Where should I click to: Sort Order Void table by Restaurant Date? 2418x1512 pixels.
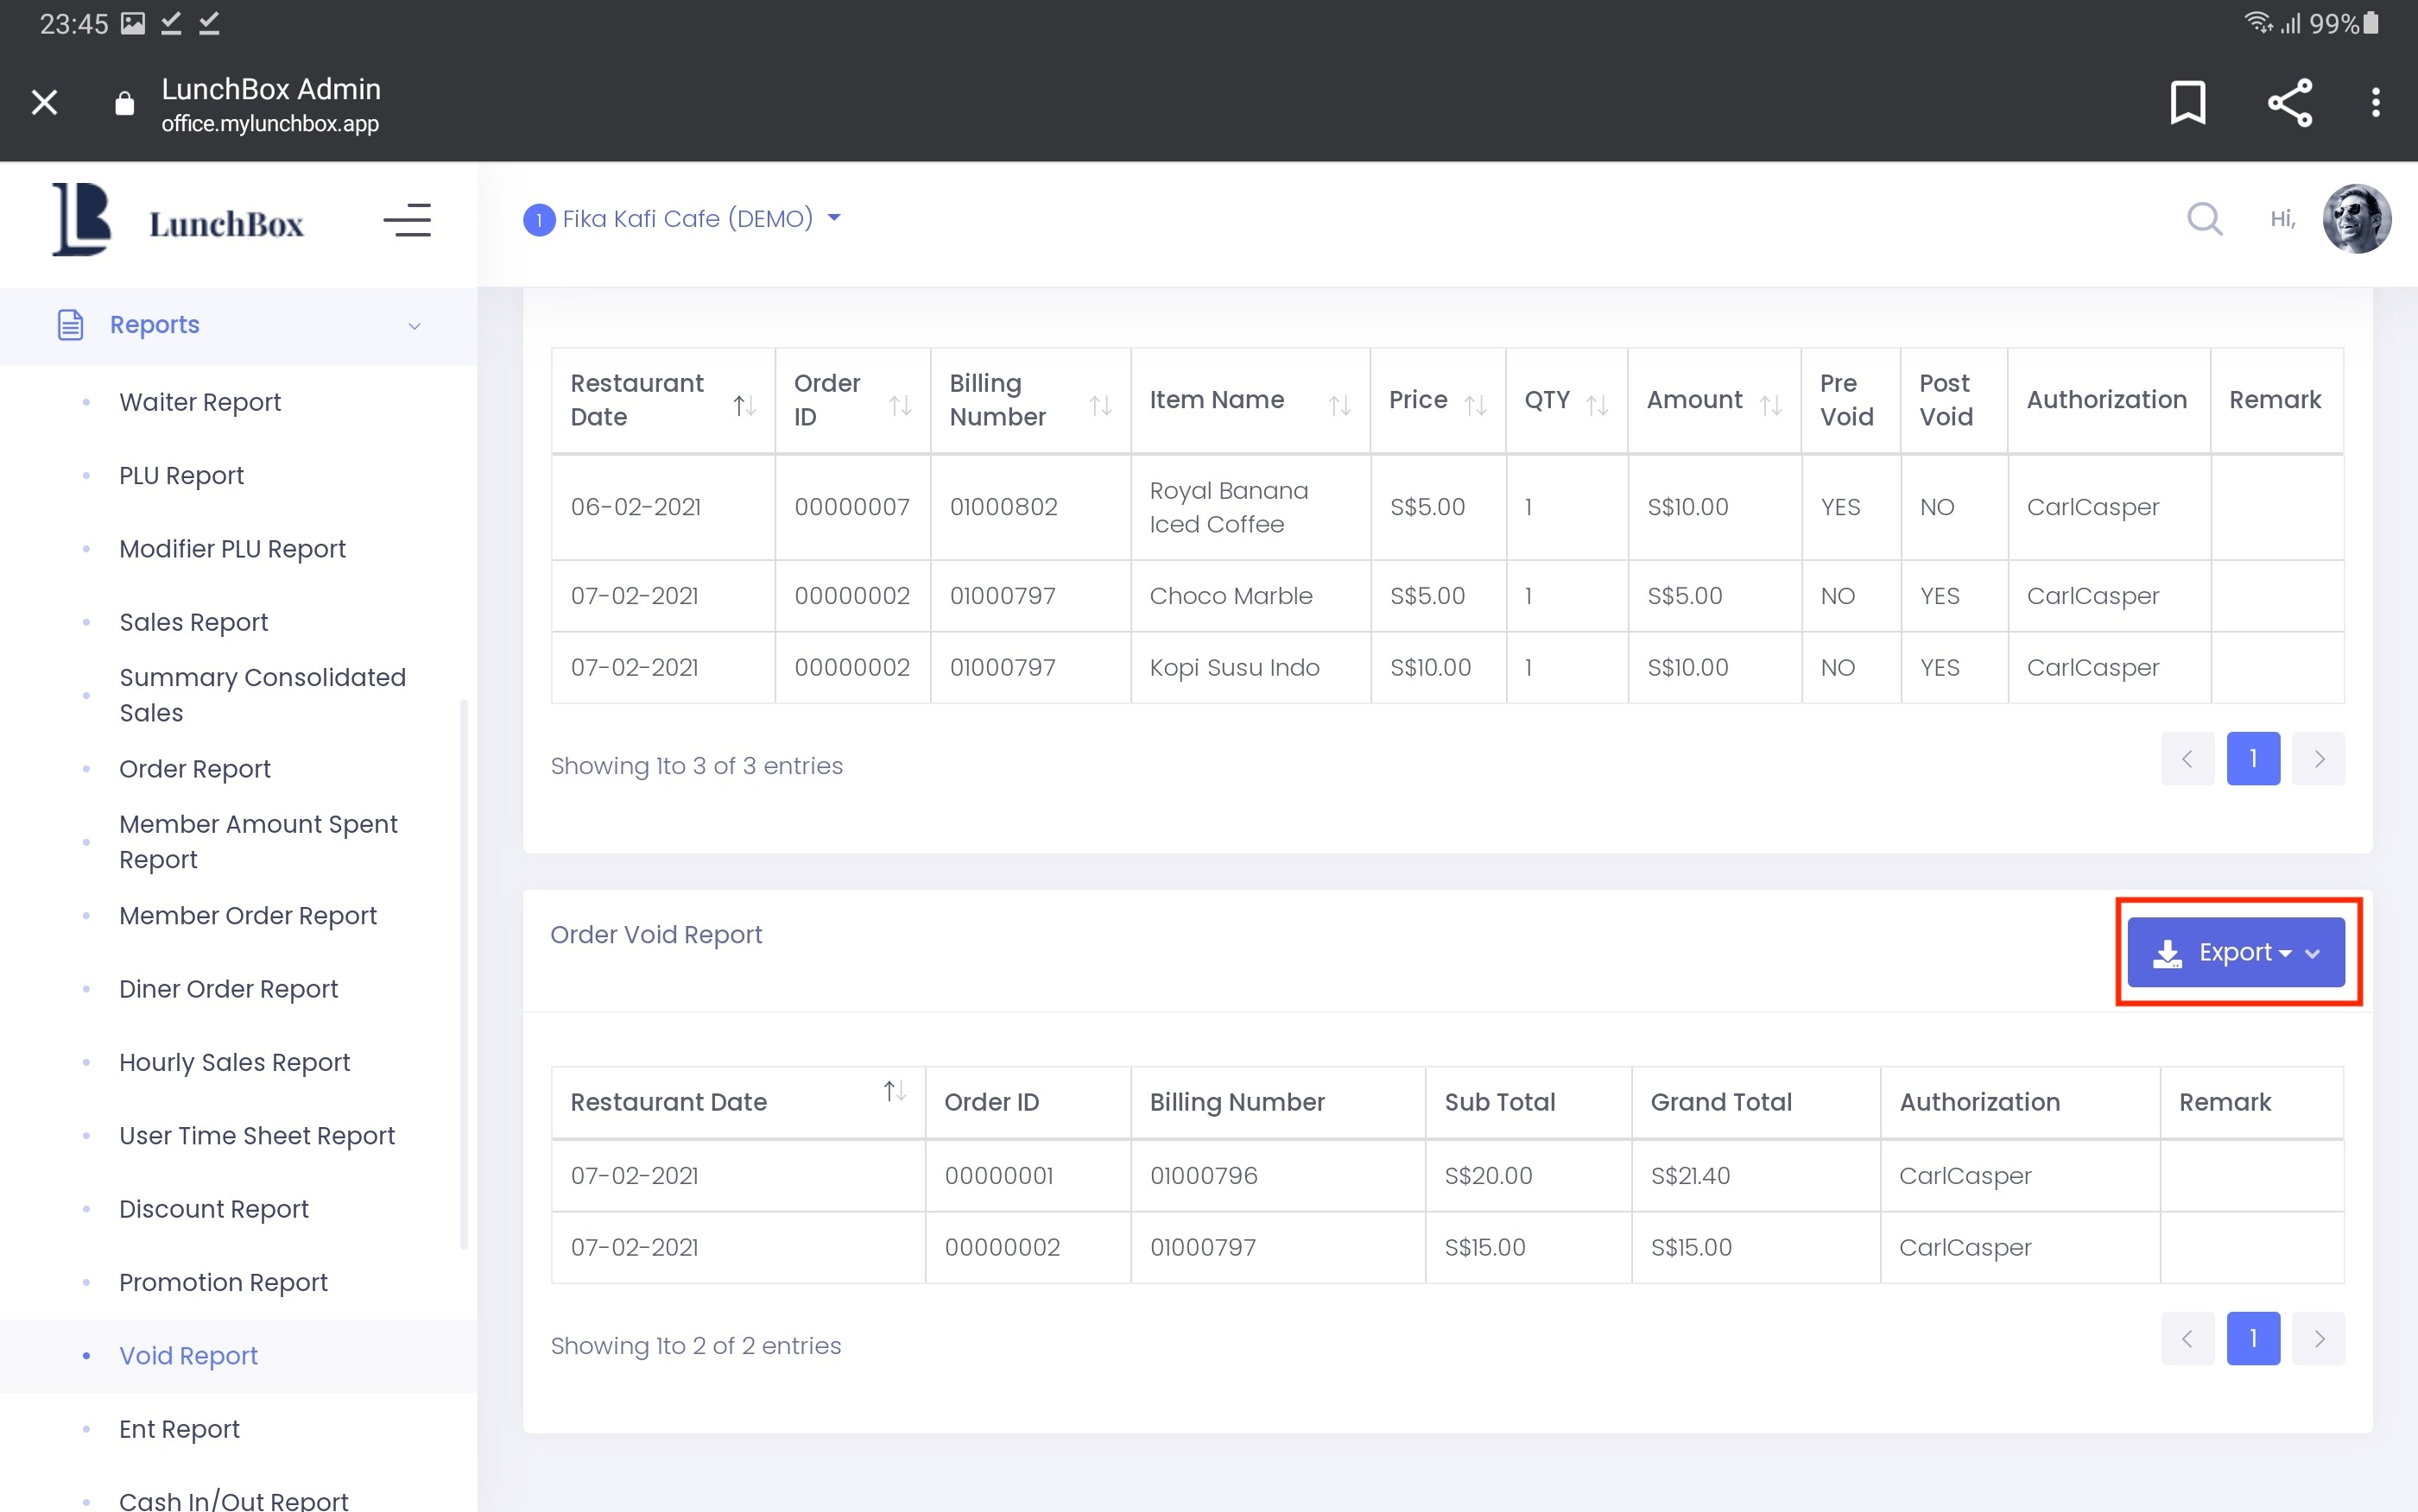[x=895, y=1091]
